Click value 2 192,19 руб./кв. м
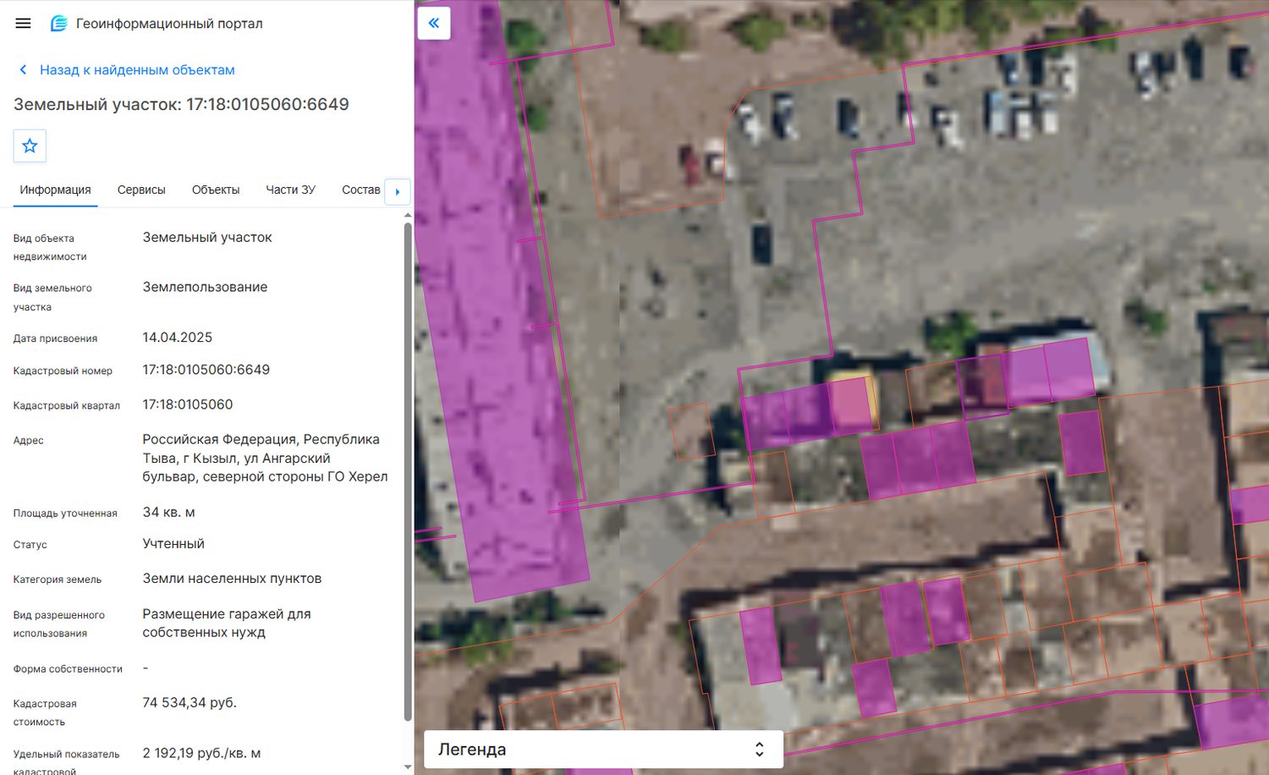The width and height of the screenshot is (1269, 775). [x=201, y=753]
